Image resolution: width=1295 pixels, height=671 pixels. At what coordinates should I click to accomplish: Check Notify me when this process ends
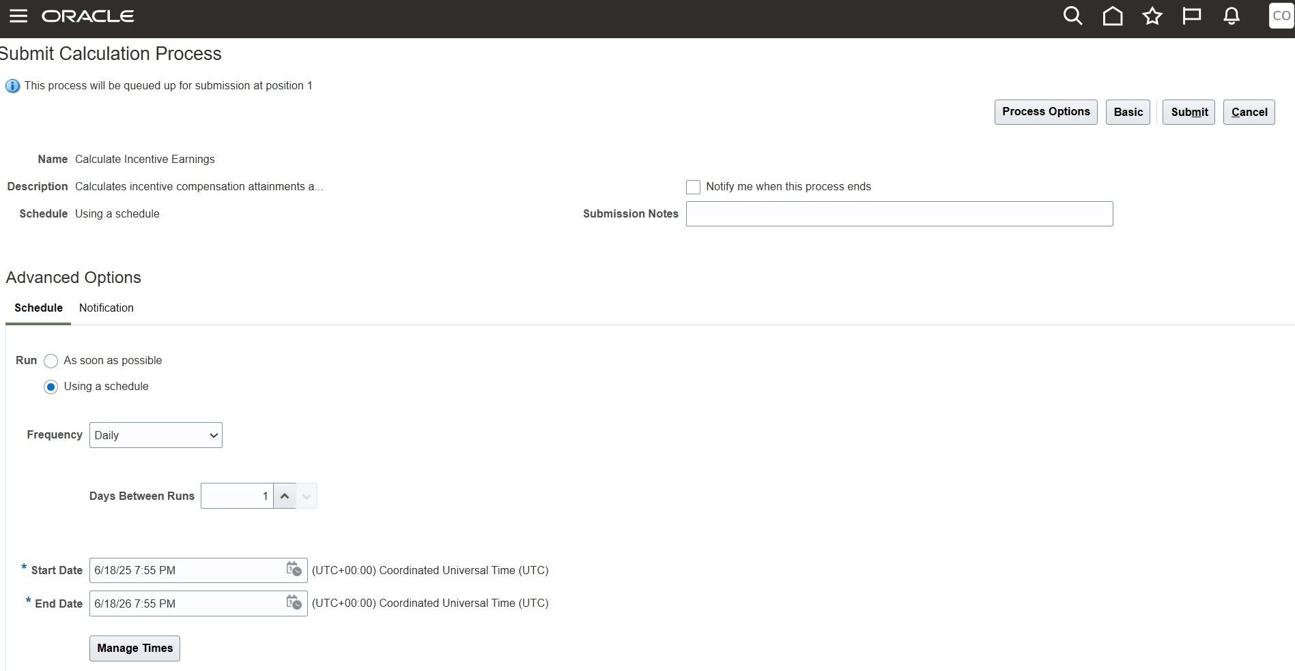pos(693,187)
